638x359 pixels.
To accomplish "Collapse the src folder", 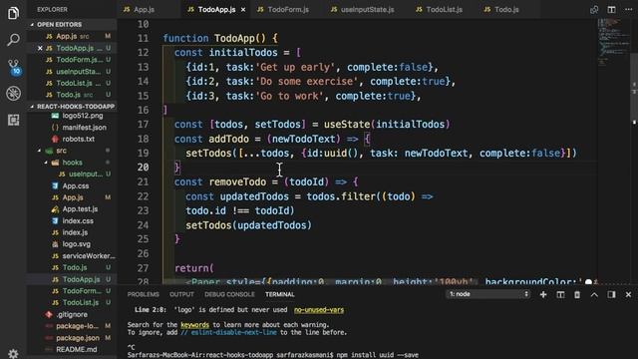I will (73, 151).
